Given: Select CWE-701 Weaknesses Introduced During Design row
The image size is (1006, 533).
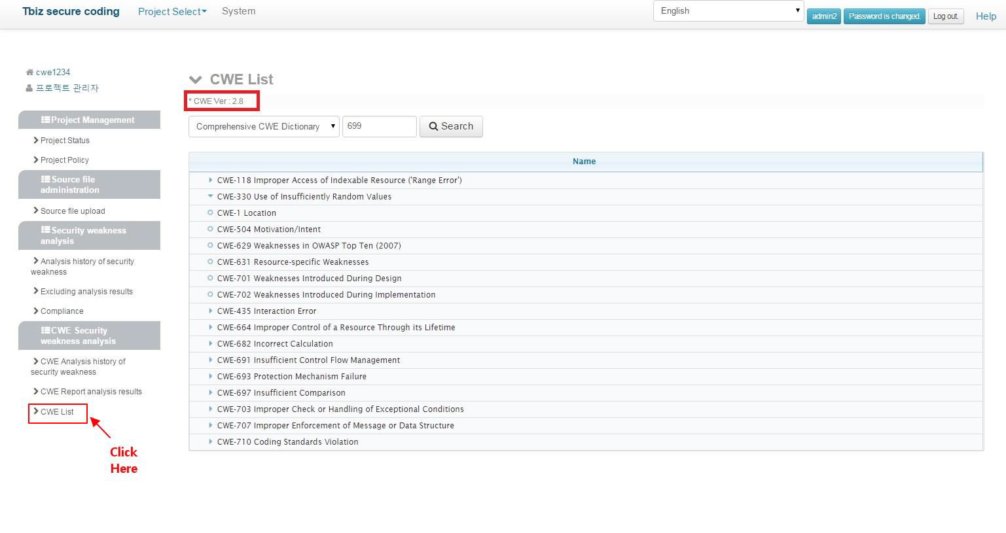Looking at the screenshot, I should [x=586, y=278].
